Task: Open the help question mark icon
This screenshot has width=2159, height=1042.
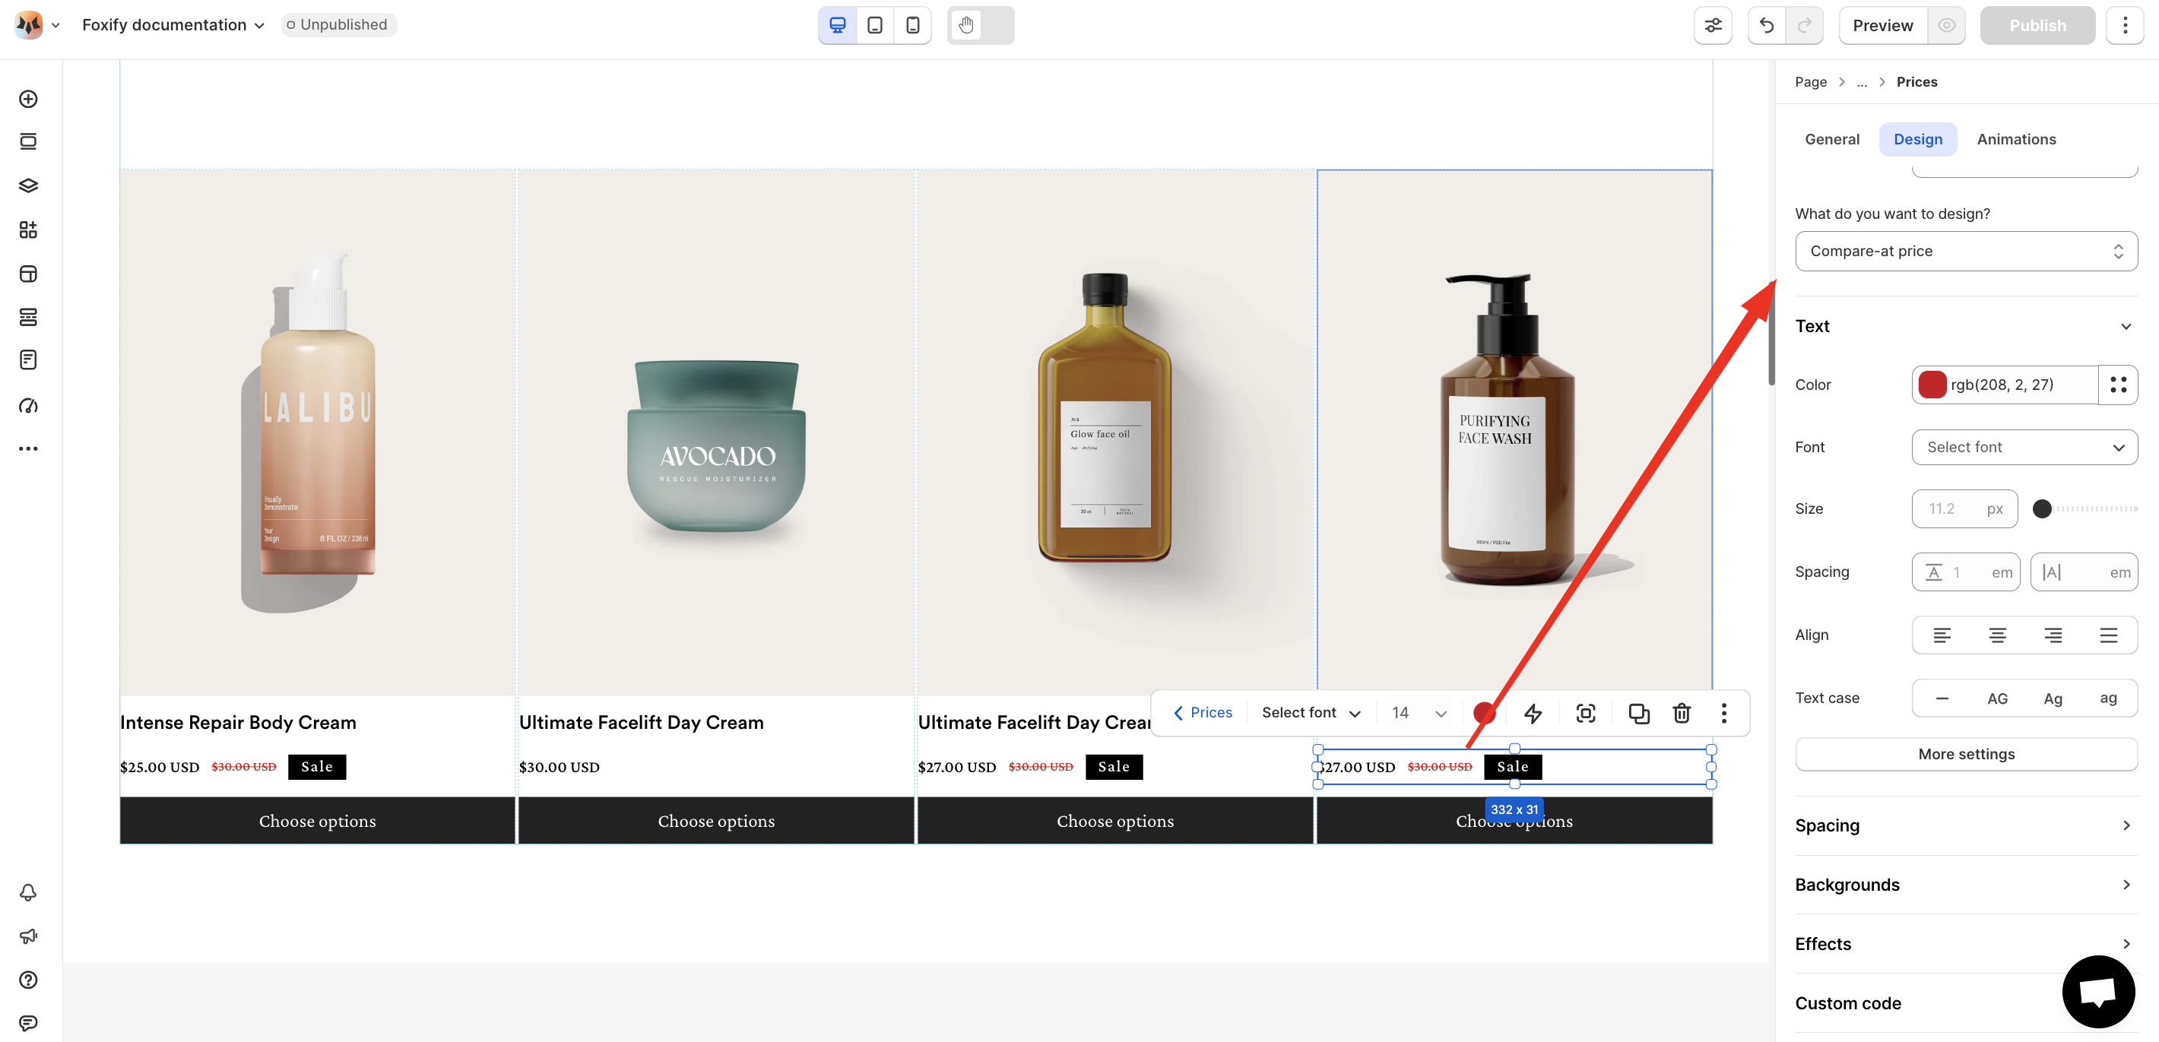Action: (x=28, y=979)
